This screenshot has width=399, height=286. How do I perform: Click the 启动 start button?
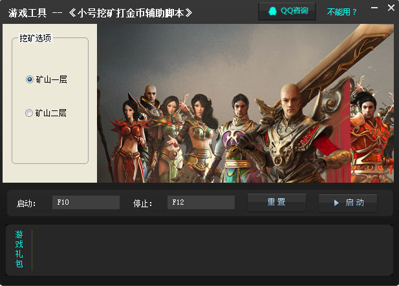348,203
